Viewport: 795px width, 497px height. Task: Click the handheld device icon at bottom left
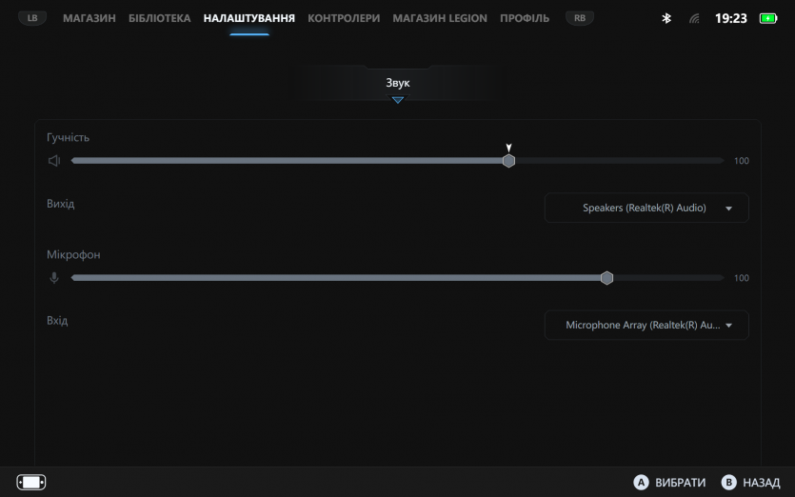click(31, 482)
